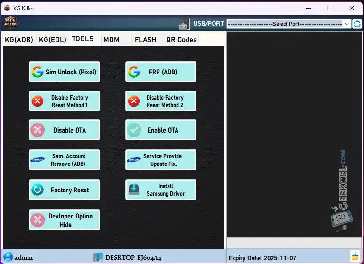The height and width of the screenshot is (264, 364).
Task: Close the KG Killer window
Action: 352,8
